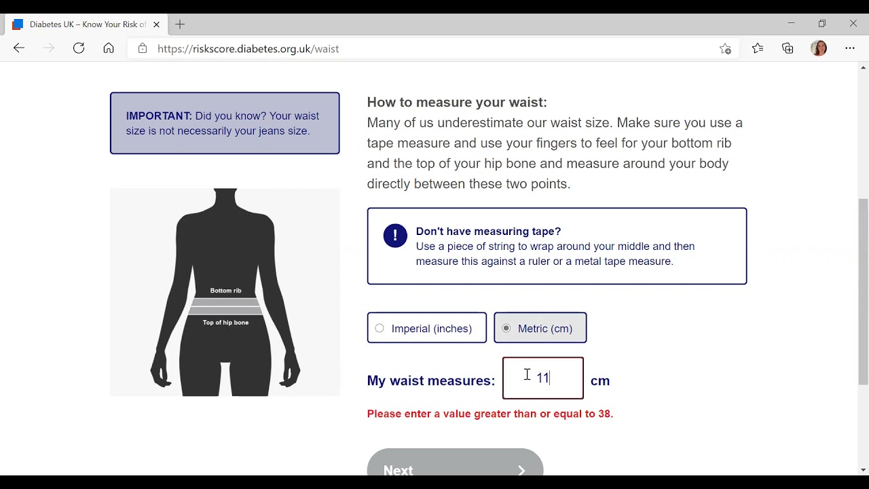Add this page to favorites
The image size is (869, 489).
[725, 49]
